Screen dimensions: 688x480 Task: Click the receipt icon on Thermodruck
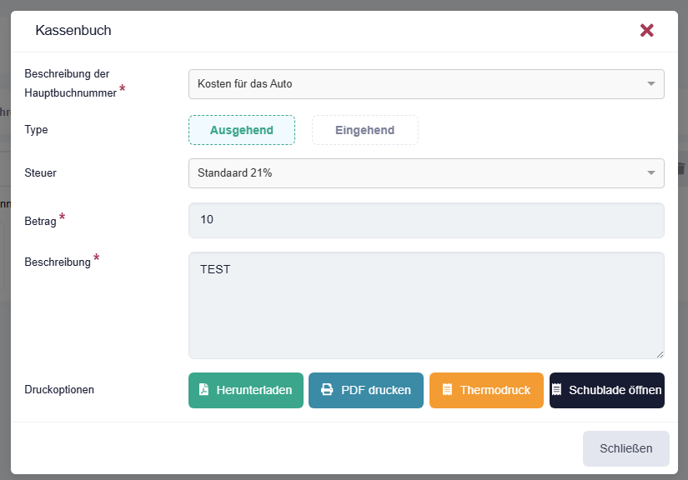[447, 390]
